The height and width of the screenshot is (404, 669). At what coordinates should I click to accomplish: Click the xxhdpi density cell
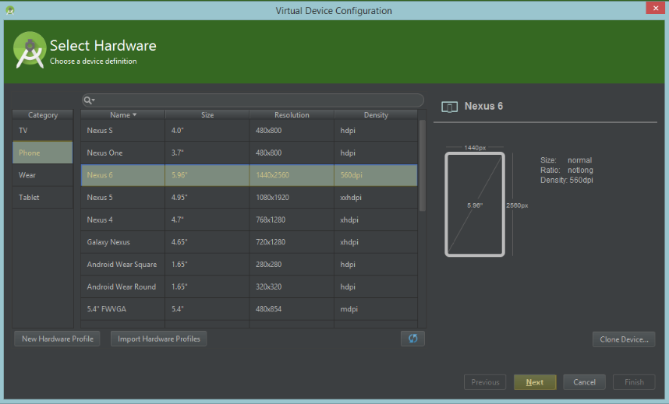[376, 197]
